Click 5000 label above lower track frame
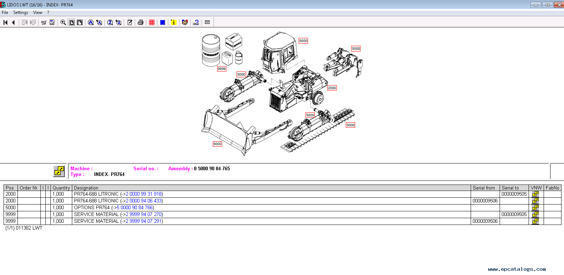Screen dimensions: 564x275 310,115
